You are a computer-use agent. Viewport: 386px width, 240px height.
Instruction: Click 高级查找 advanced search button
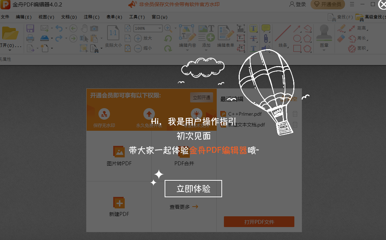click(x=371, y=17)
